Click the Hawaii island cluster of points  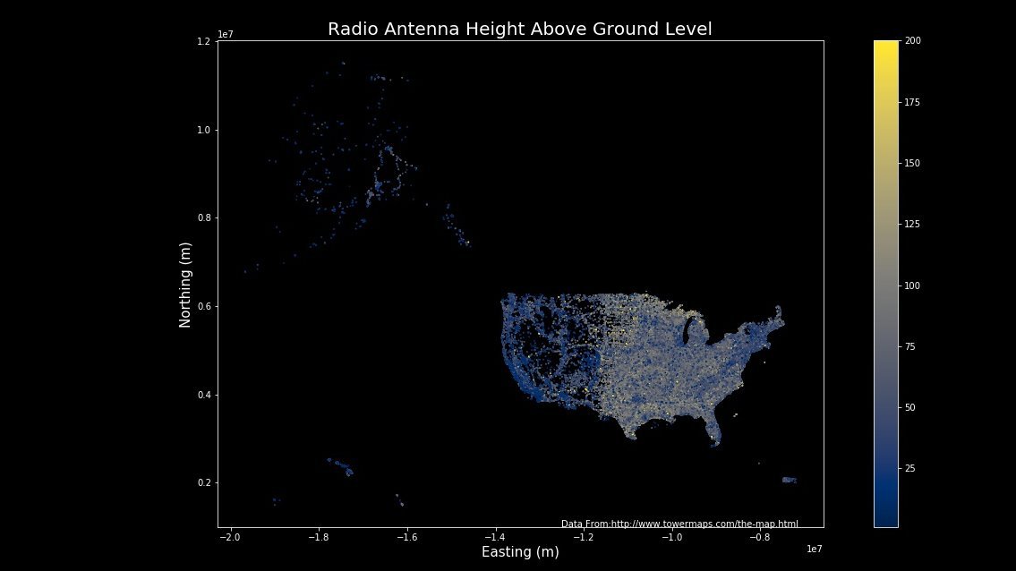(340, 466)
